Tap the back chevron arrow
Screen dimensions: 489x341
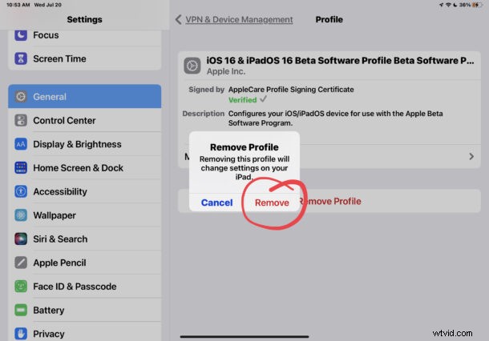(179, 19)
